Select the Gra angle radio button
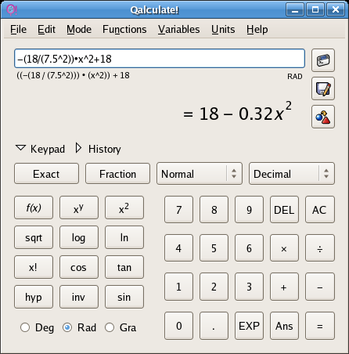This screenshot has height=354, width=349. click(x=110, y=327)
